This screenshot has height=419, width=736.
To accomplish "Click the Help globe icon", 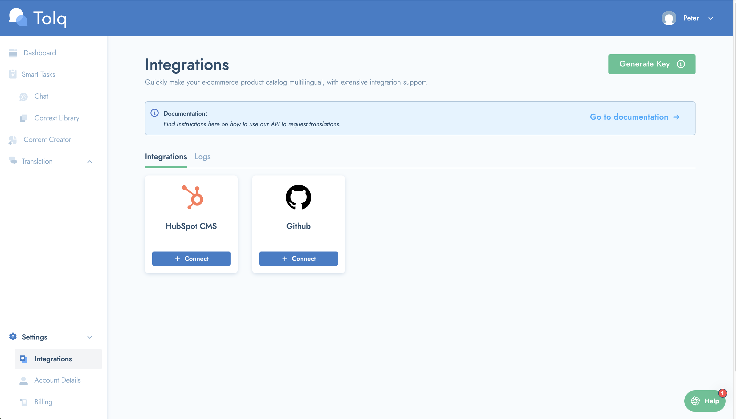I will tap(695, 401).
